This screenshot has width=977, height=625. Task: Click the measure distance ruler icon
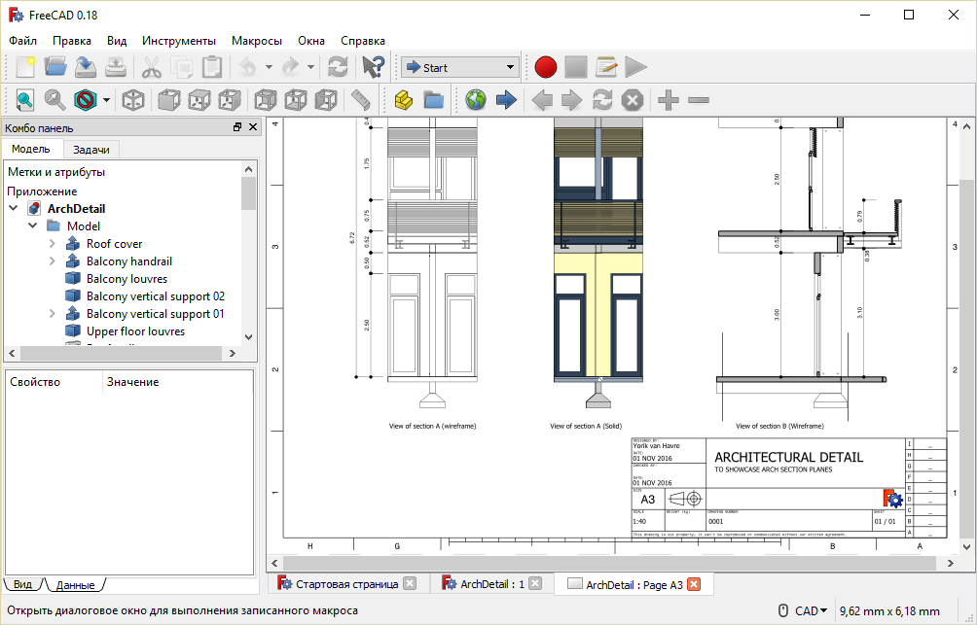point(361,100)
